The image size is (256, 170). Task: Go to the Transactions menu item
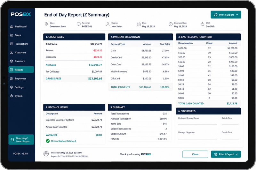click(21, 44)
